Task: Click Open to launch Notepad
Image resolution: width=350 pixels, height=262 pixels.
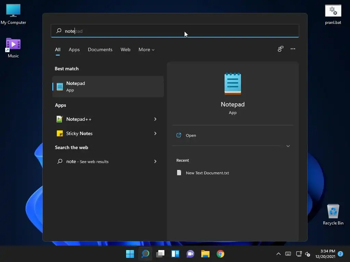Action: pos(191,135)
